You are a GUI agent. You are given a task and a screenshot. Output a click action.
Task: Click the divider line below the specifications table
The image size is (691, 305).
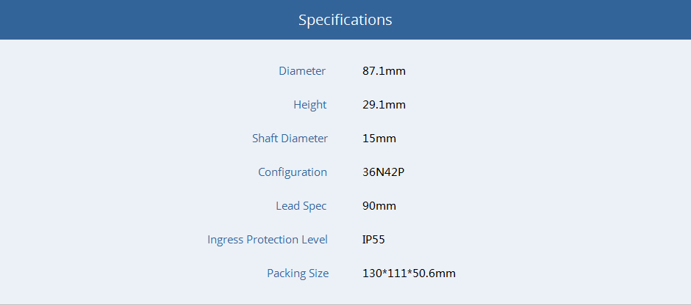pos(345,304)
